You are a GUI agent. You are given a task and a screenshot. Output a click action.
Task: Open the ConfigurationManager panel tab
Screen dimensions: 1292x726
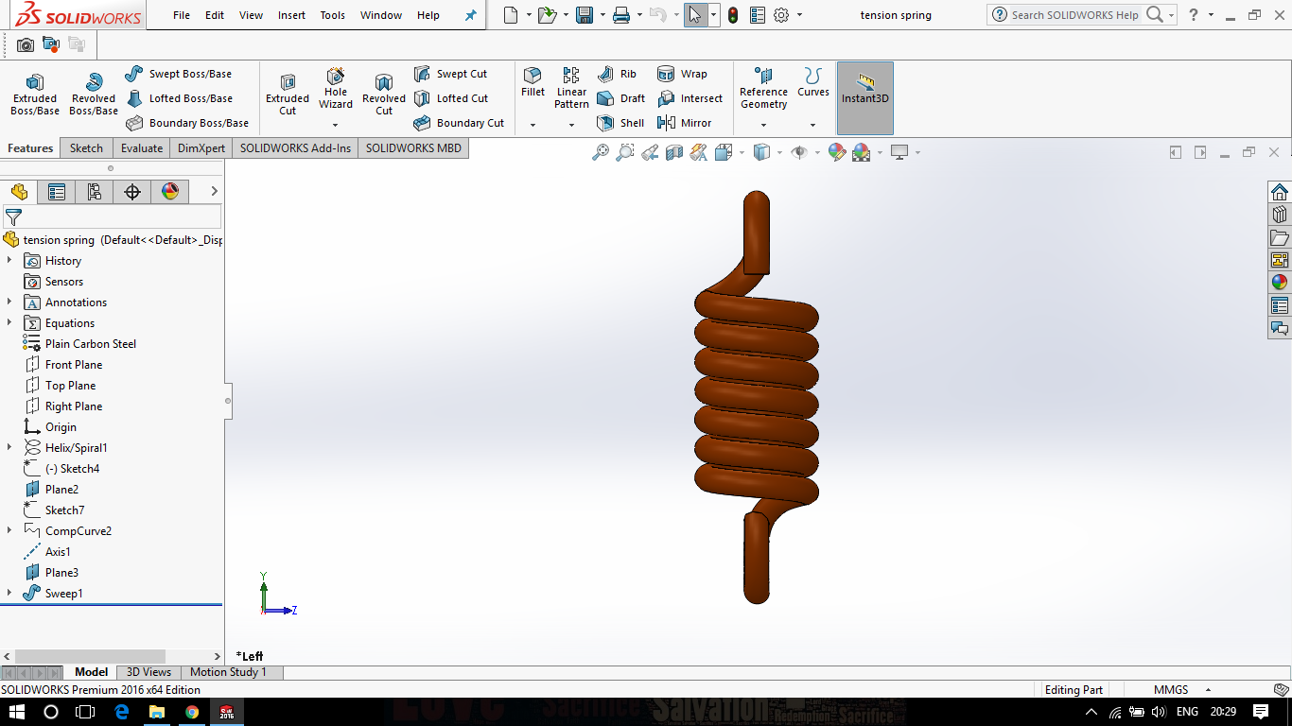click(x=95, y=192)
